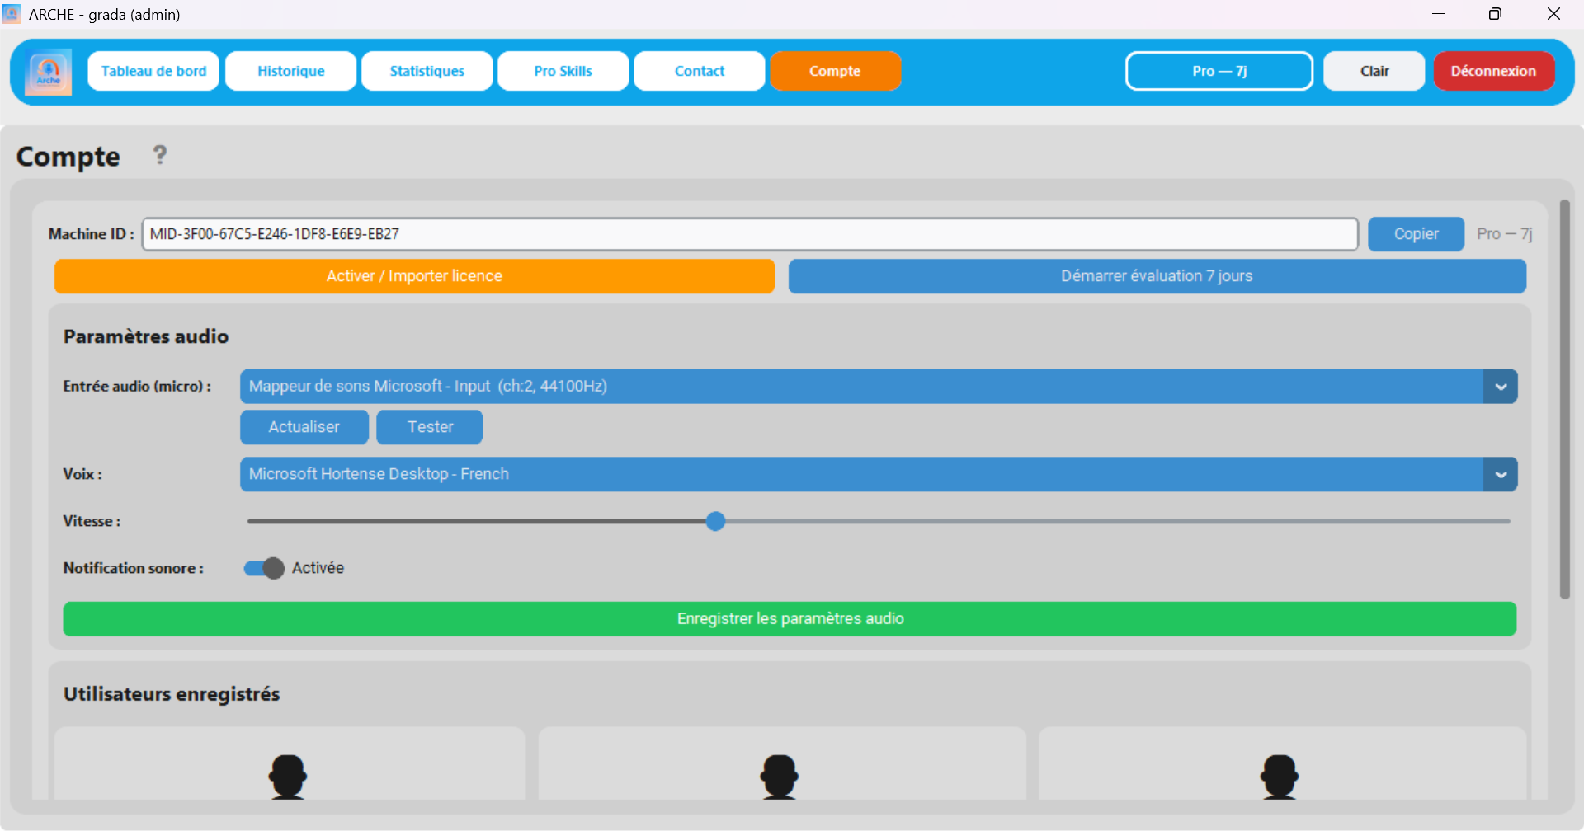
Task: Log out with Déconnexion button
Action: (1494, 71)
